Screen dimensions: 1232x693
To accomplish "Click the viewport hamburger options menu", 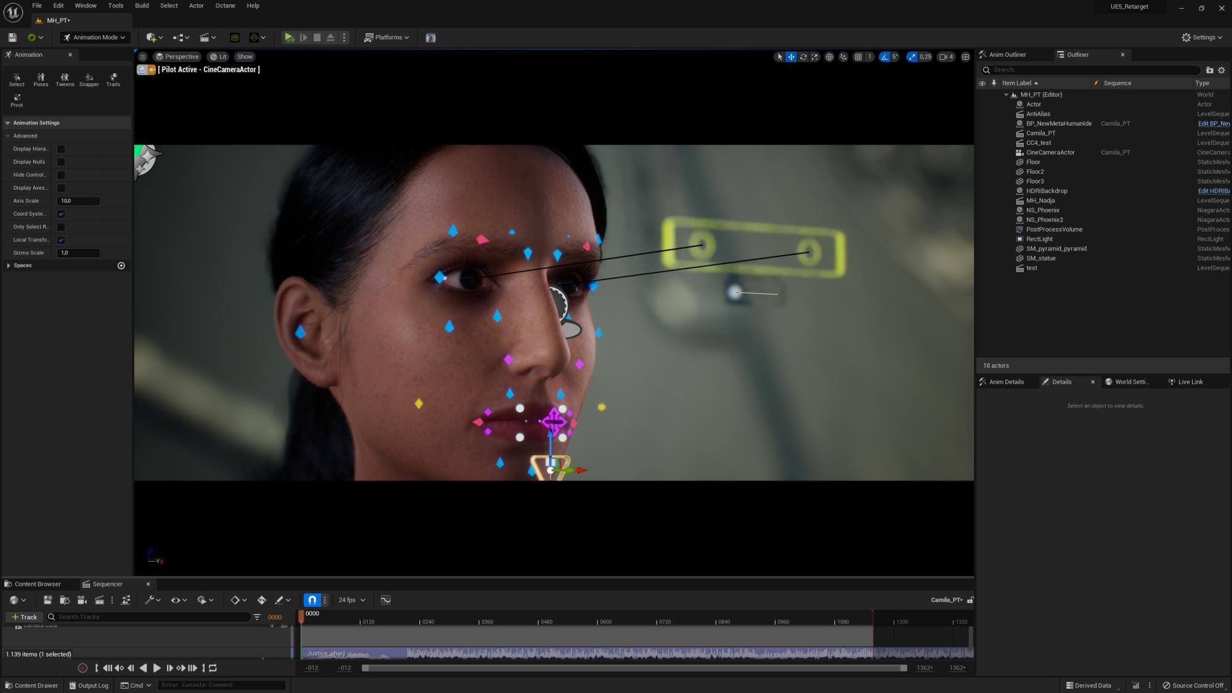I will 142,57.
